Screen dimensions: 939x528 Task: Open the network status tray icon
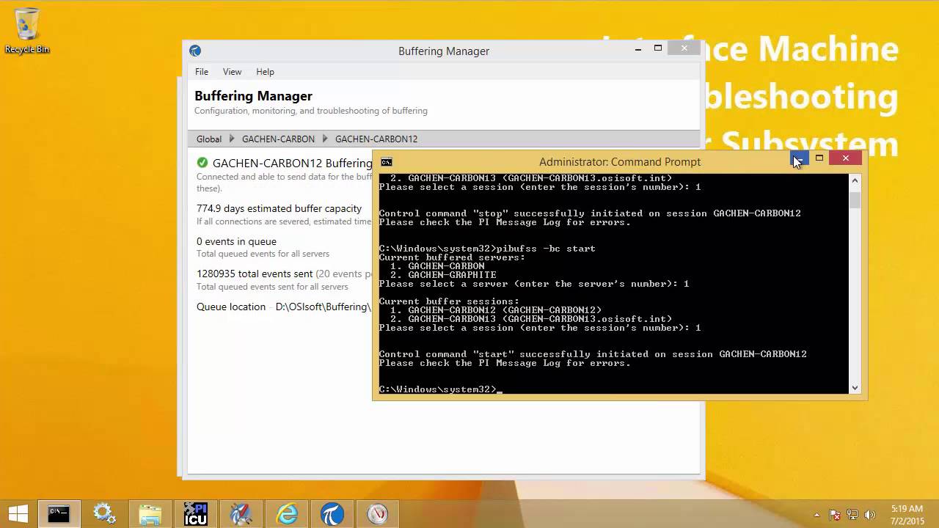click(852, 515)
